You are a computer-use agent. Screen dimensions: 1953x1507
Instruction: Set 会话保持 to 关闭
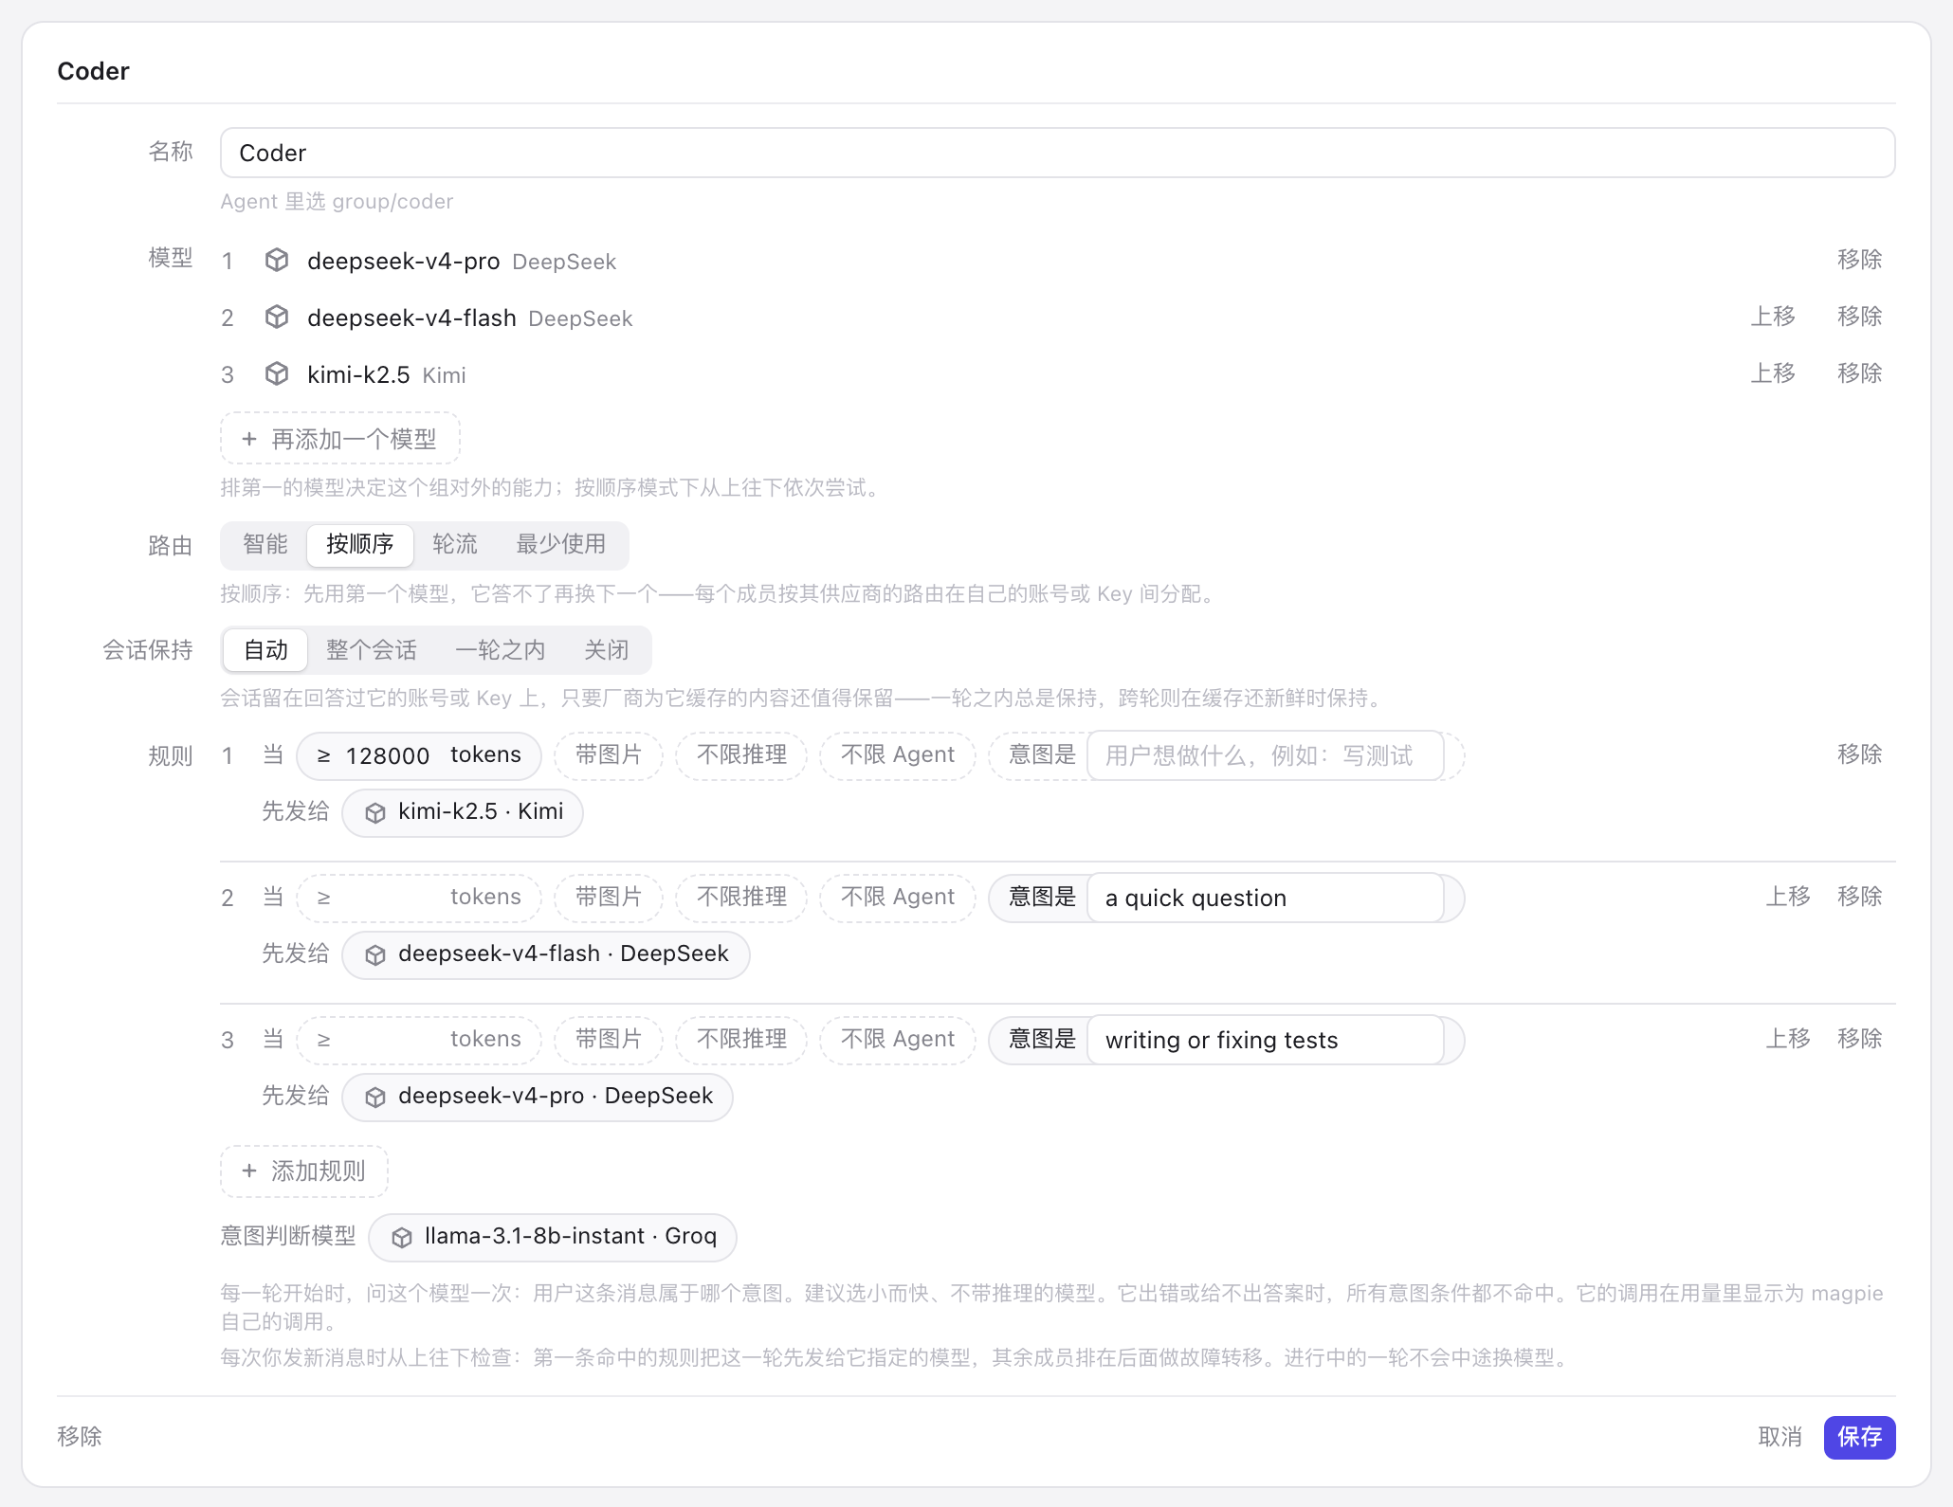coord(606,650)
